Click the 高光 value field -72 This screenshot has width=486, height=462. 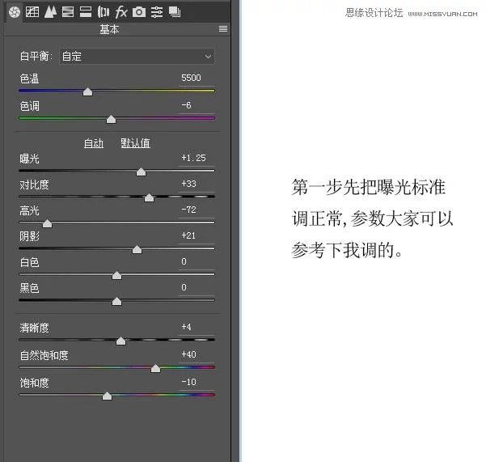197,210
